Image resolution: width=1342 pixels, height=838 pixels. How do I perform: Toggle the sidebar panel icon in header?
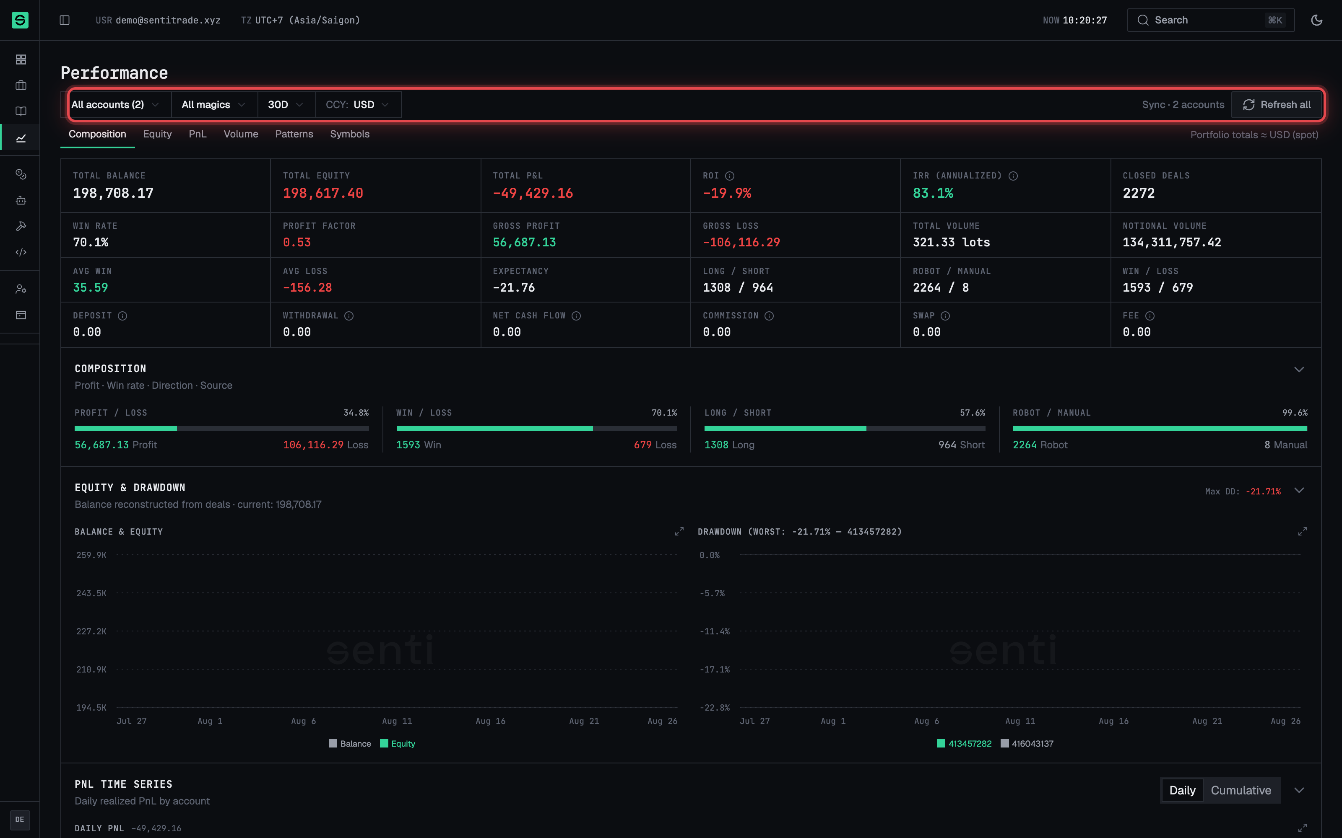pyautogui.click(x=64, y=20)
